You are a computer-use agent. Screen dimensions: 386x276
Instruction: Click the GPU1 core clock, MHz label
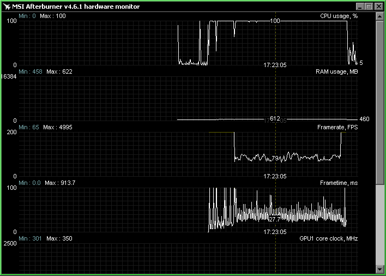[x=328, y=238]
